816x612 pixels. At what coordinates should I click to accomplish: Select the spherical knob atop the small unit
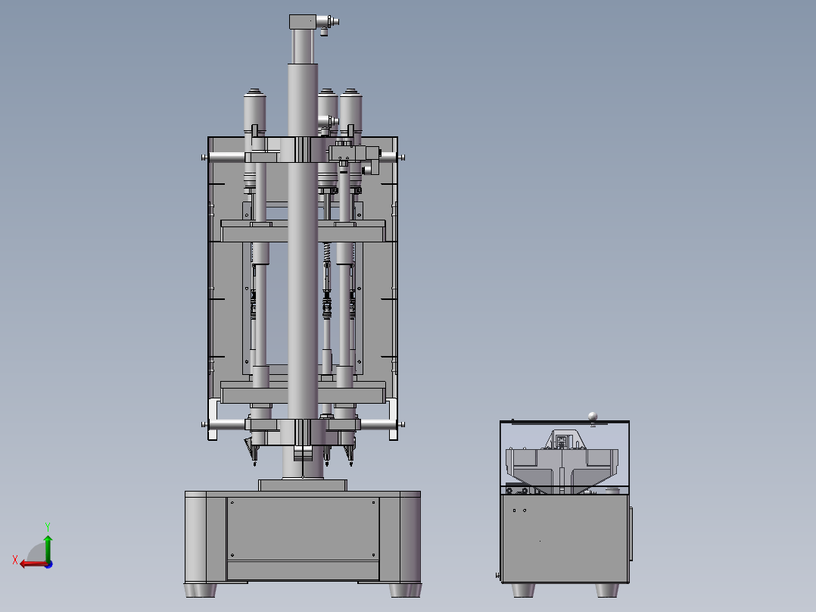[x=592, y=416]
